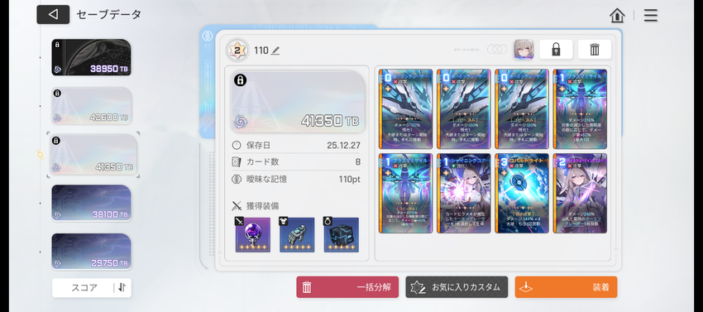Click the character portrait avatar
The width and height of the screenshot is (703, 312).
(524, 50)
